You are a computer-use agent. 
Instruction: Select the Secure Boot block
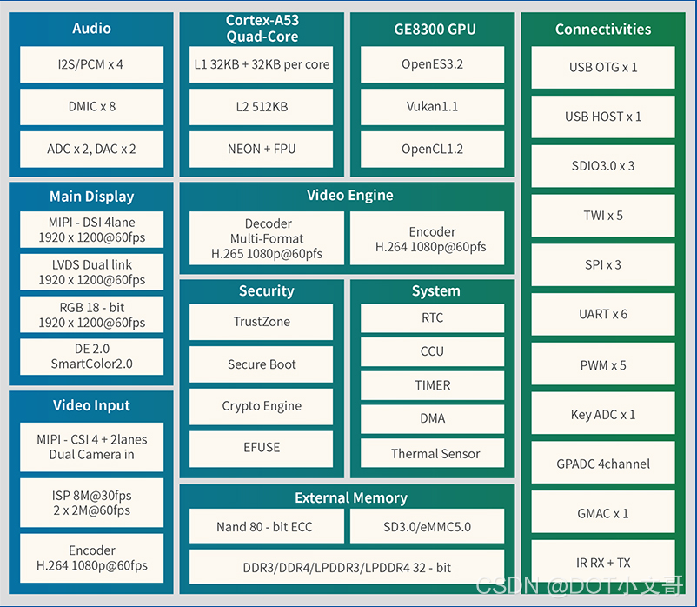(x=262, y=364)
